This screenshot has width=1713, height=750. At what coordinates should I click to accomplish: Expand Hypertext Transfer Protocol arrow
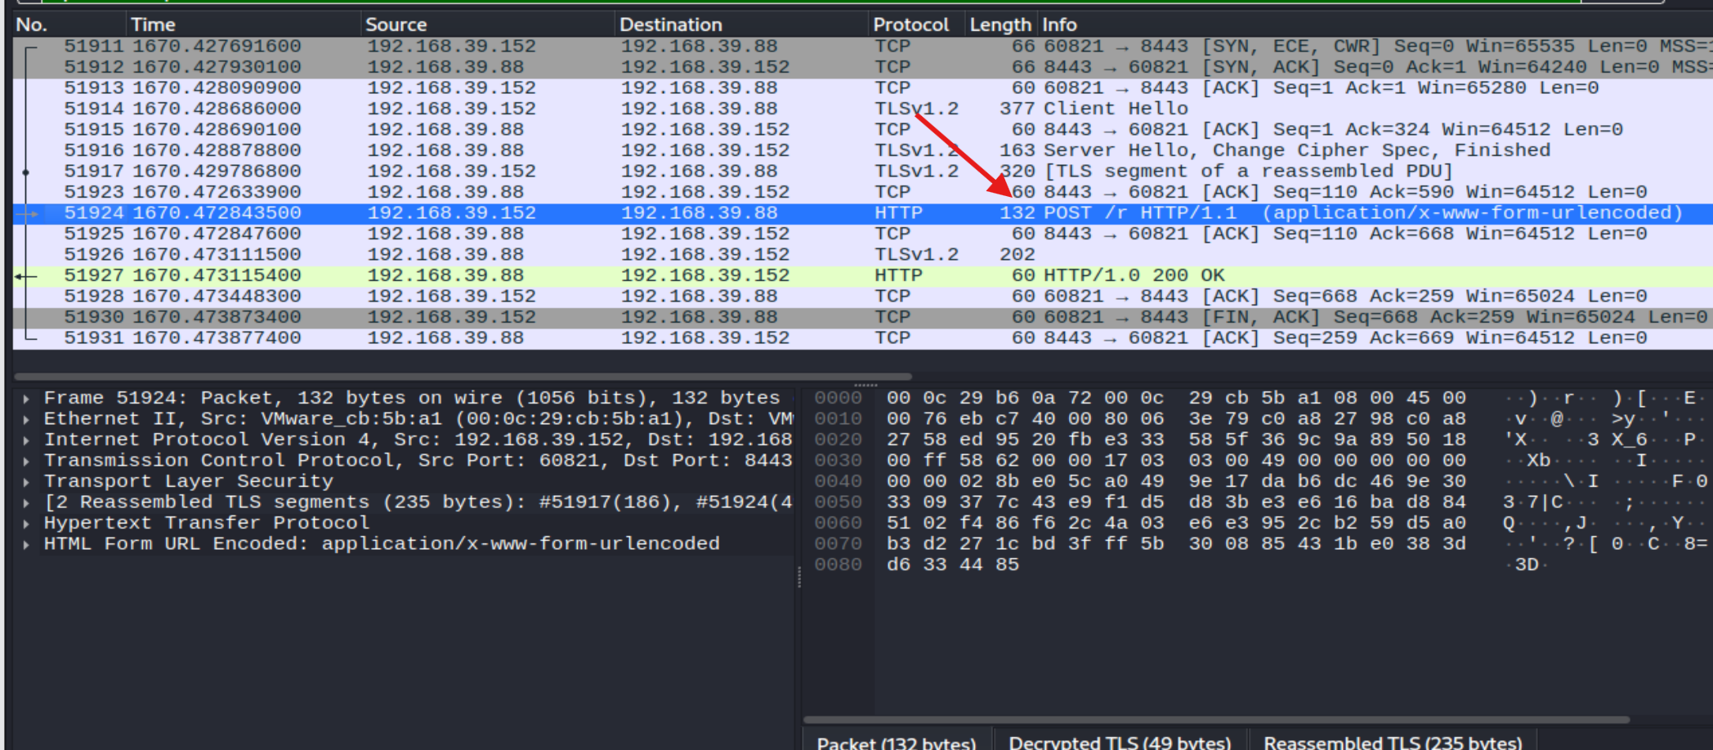pyautogui.click(x=26, y=524)
